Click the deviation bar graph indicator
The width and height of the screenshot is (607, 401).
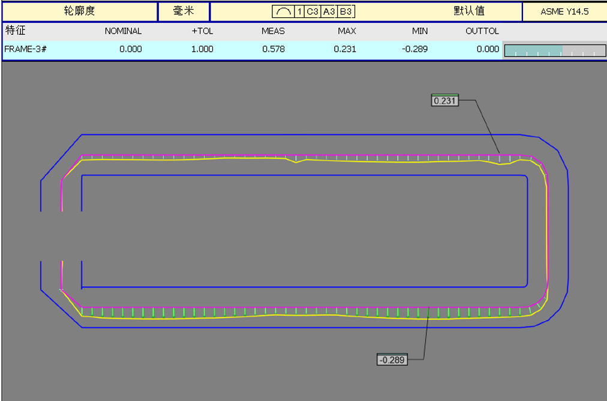pos(554,50)
